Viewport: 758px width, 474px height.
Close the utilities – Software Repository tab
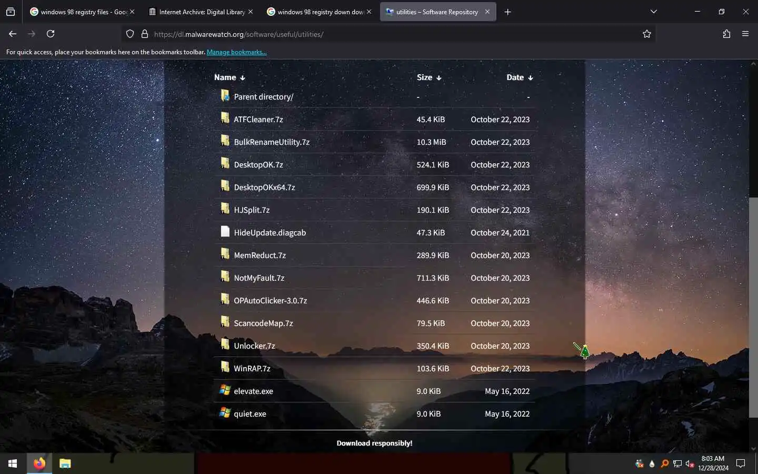tap(487, 12)
